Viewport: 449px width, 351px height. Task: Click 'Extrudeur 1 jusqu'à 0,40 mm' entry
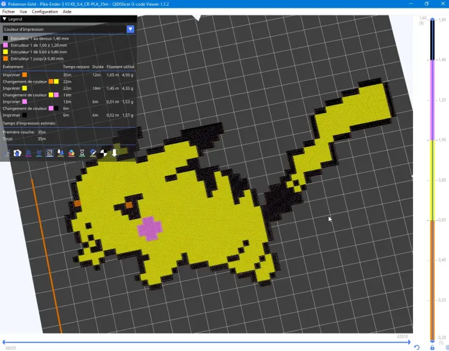coord(37,59)
